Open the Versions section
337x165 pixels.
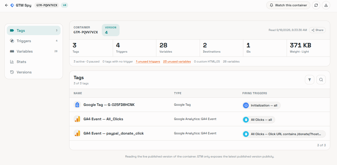(x=34, y=72)
